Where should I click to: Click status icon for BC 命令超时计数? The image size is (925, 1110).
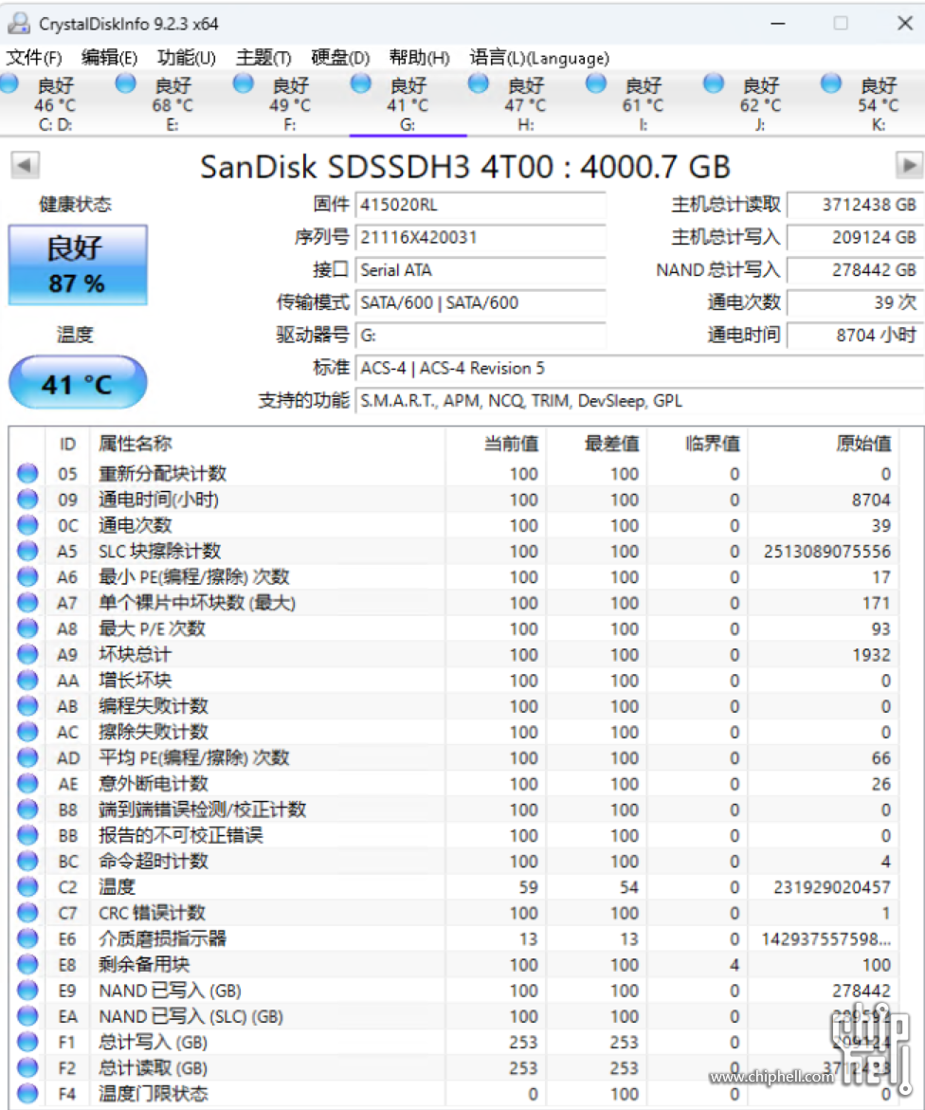point(27,861)
